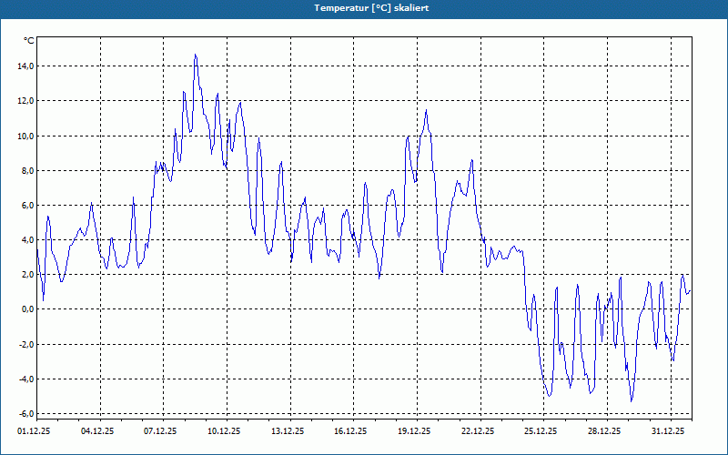
Task: Click the 14,0 y-axis label
Action: coord(26,66)
